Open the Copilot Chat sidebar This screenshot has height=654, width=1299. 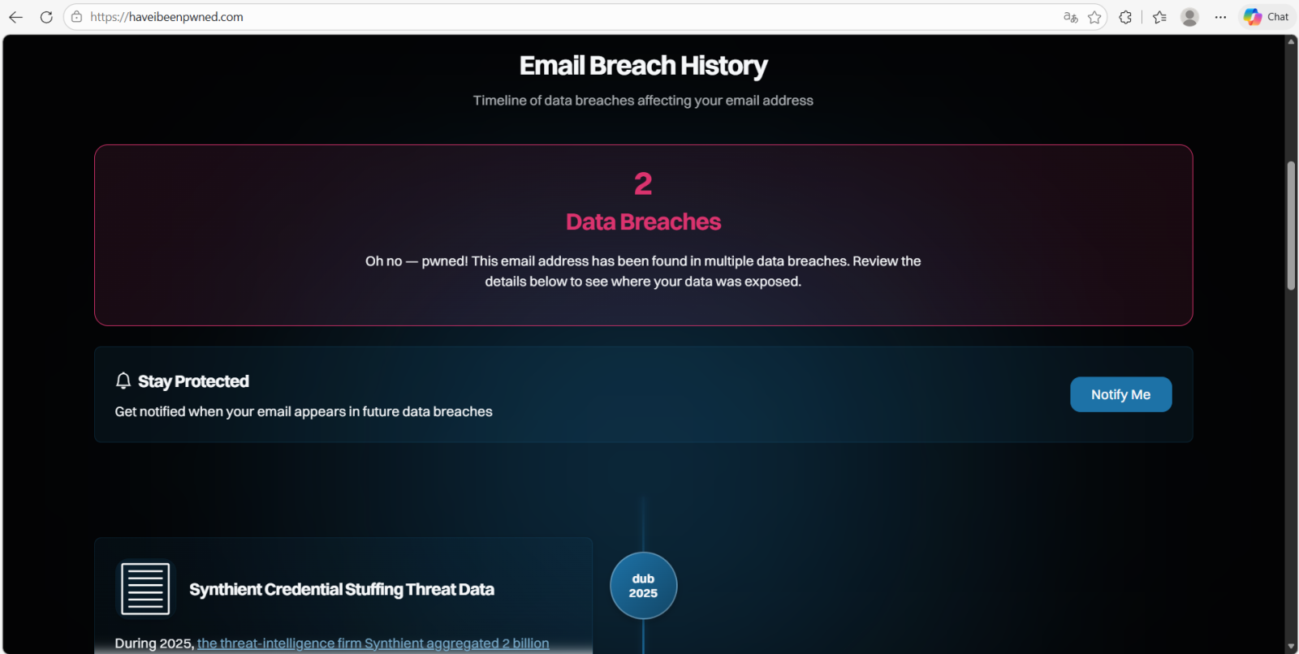[x=1267, y=17]
